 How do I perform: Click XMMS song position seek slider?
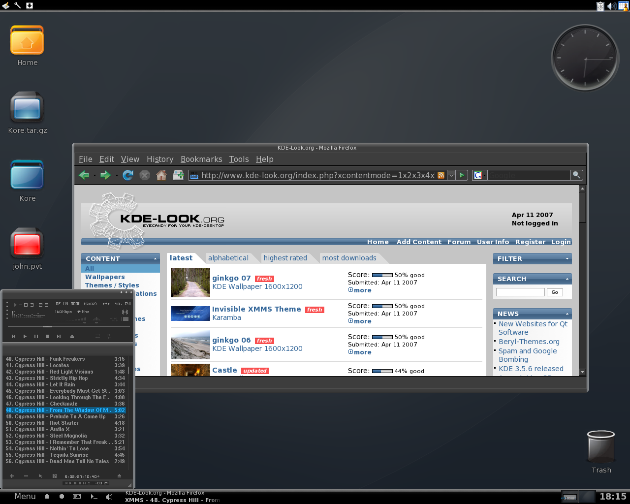[47, 326]
